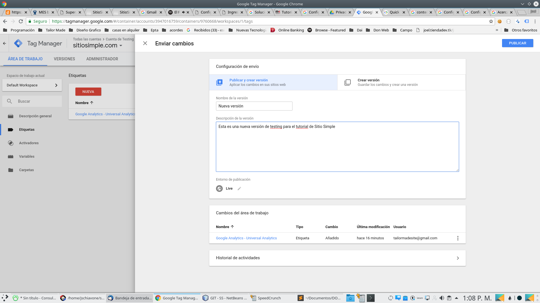Bookmark page with star icon

tap(491, 21)
